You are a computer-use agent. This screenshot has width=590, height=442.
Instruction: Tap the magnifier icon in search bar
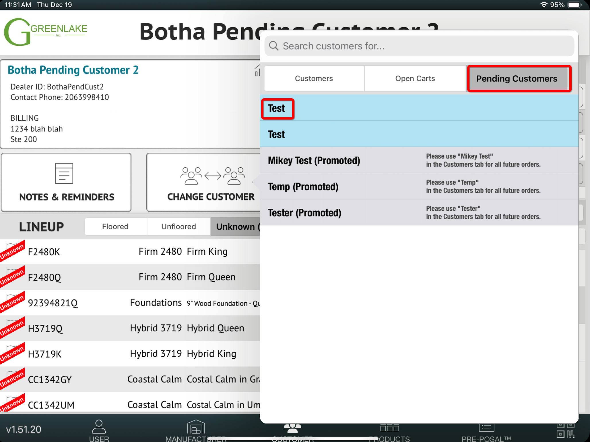point(273,46)
